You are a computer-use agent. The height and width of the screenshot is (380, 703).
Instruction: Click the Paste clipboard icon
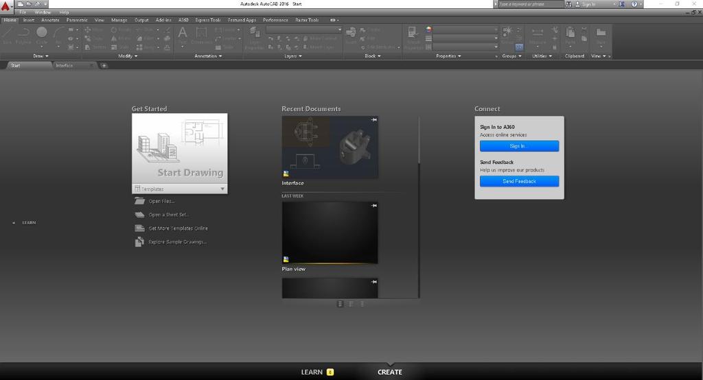571,36
